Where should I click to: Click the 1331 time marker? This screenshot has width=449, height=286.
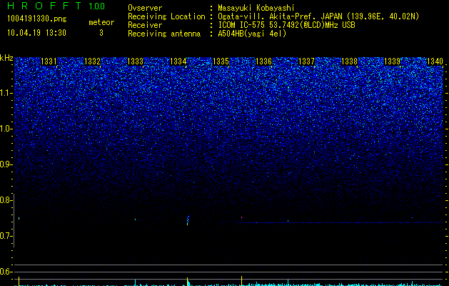click(49, 61)
